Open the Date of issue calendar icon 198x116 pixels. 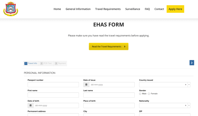click(86, 85)
